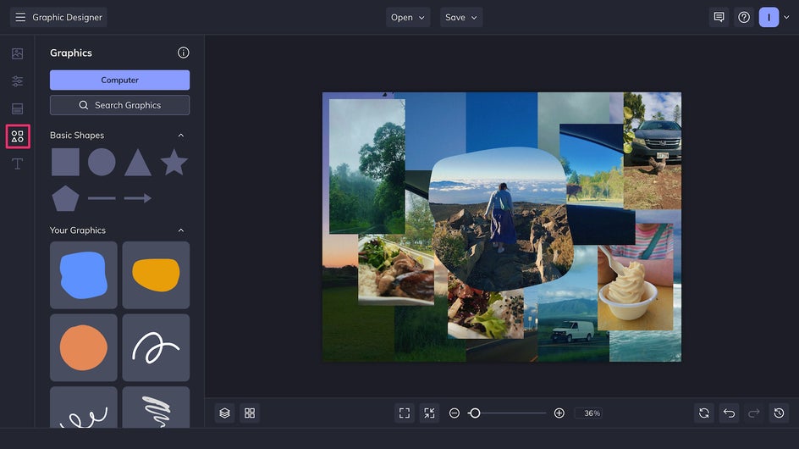Toggle the grid view icon in bottom bar
Image resolution: width=799 pixels, height=449 pixels.
click(x=250, y=413)
